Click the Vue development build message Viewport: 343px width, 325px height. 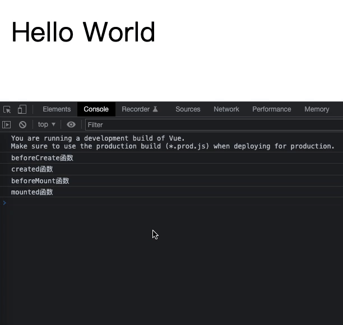pyautogui.click(x=98, y=138)
